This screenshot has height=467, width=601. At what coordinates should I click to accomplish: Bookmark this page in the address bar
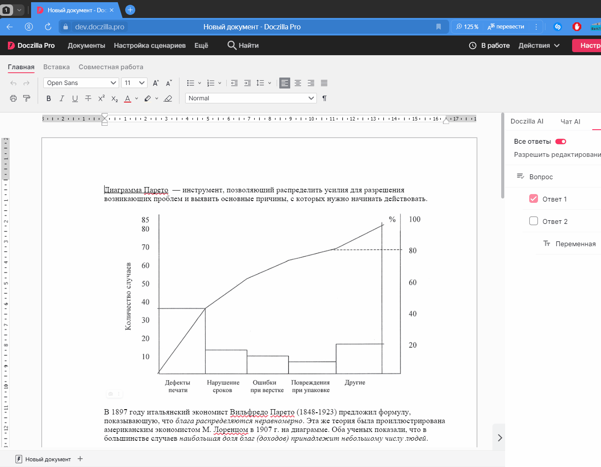pyautogui.click(x=439, y=27)
